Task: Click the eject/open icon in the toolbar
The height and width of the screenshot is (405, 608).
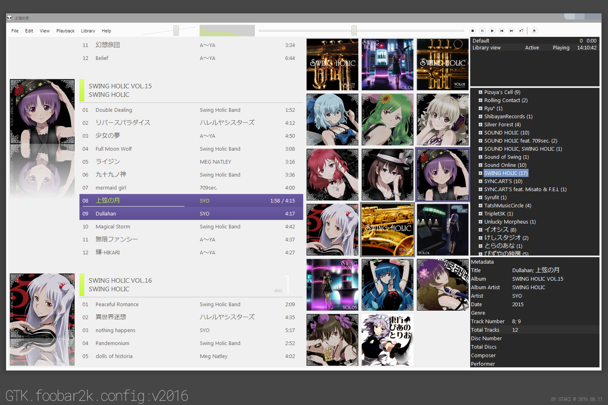Action: [534, 31]
